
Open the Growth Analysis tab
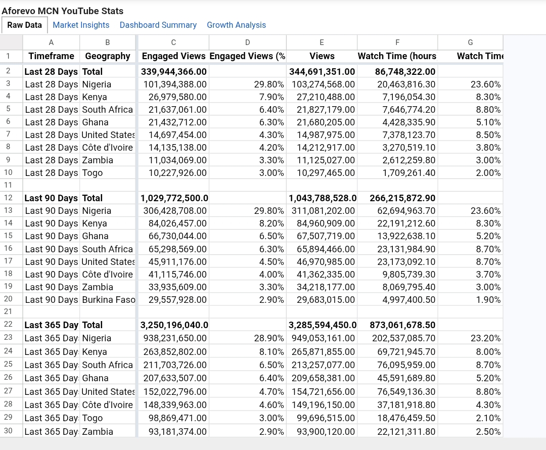236,25
